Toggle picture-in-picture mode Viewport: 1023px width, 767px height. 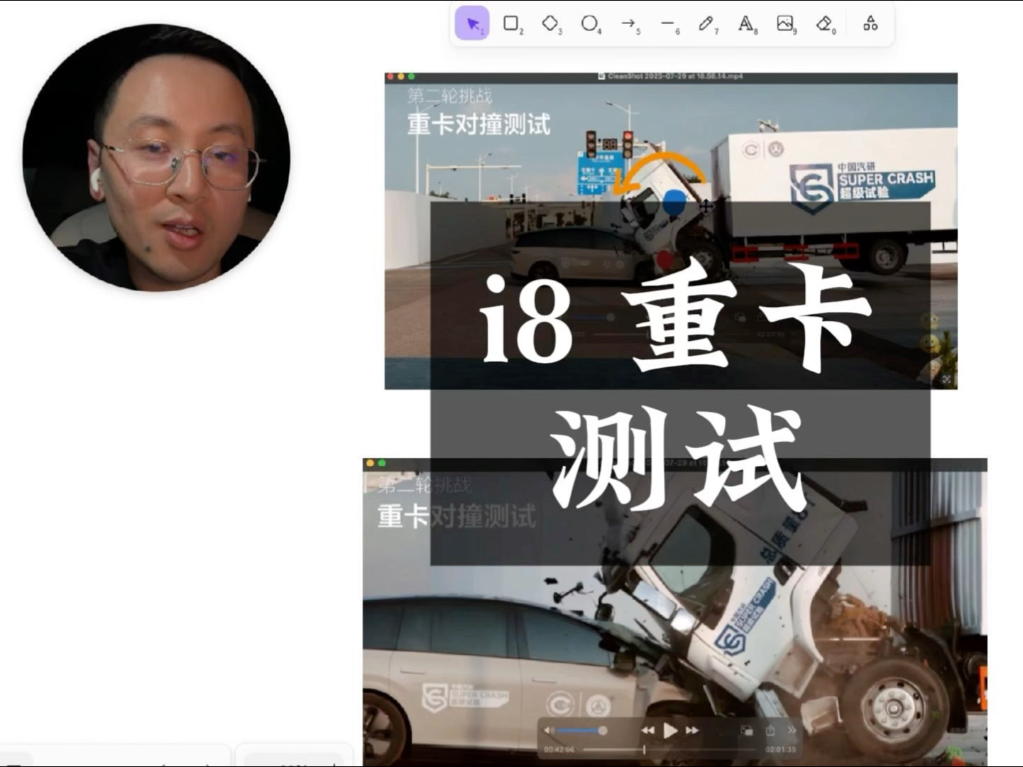(745, 729)
